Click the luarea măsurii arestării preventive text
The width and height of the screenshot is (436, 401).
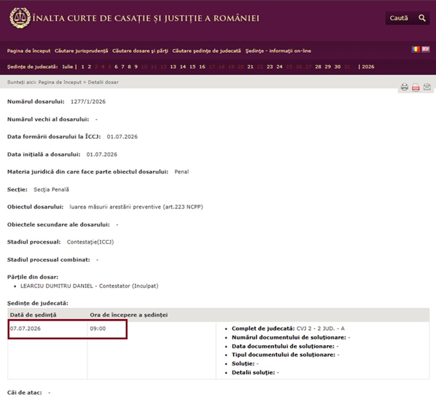[136, 207]
